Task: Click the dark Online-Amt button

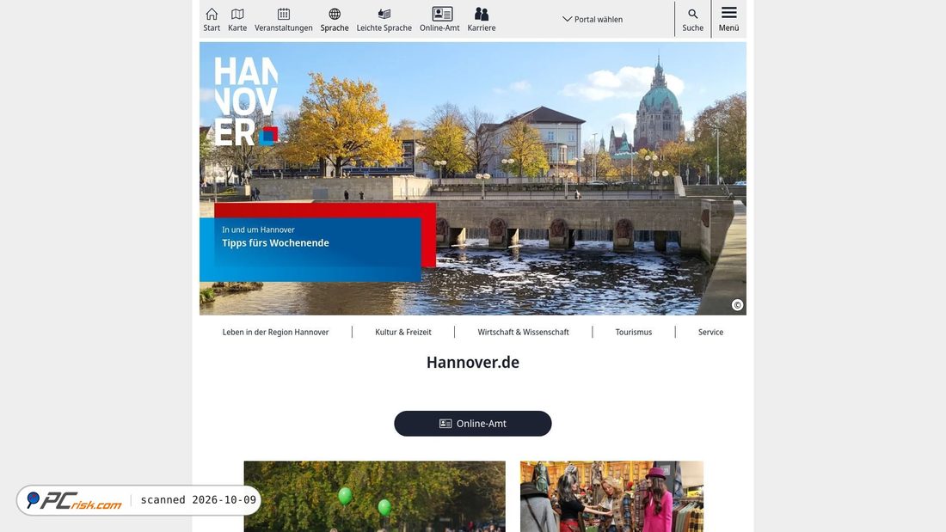Action: (x=473, y=424)
